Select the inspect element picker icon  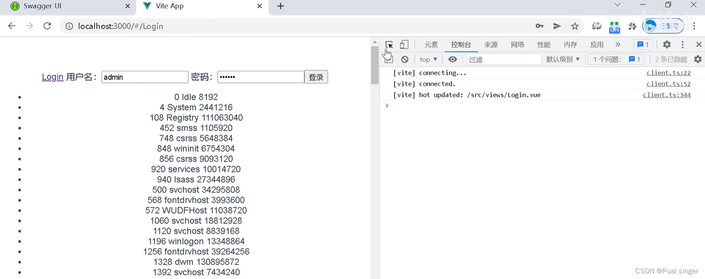(389, 45)
